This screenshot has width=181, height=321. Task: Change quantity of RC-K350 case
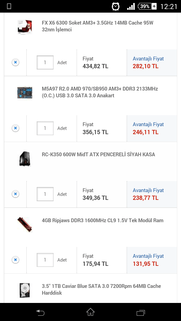pyautogui.click(x=45, y=194)
